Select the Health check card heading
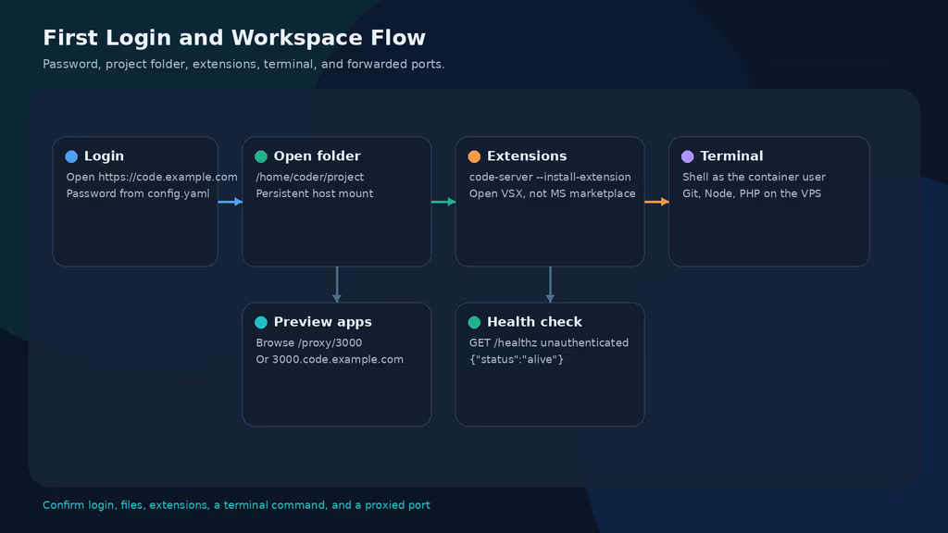The width and height of the screenshot is (948, 533). click(534, 322)
